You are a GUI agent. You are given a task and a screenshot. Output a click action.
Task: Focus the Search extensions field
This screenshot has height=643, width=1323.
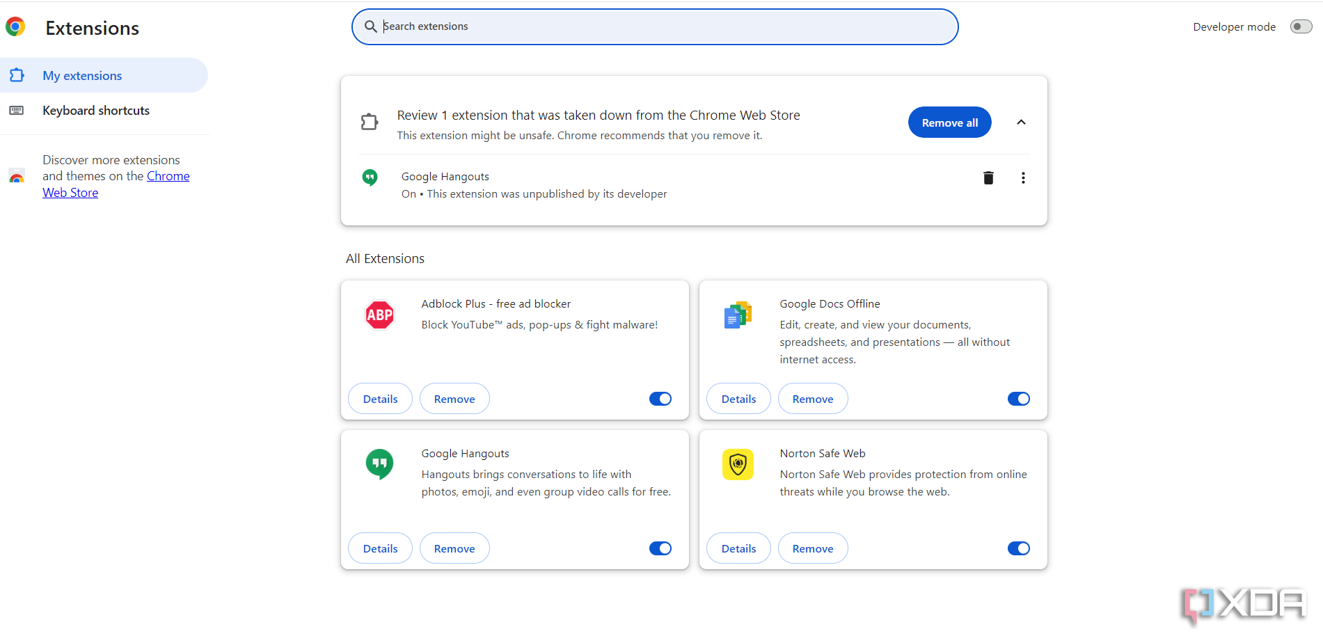[x=655, y=26]
